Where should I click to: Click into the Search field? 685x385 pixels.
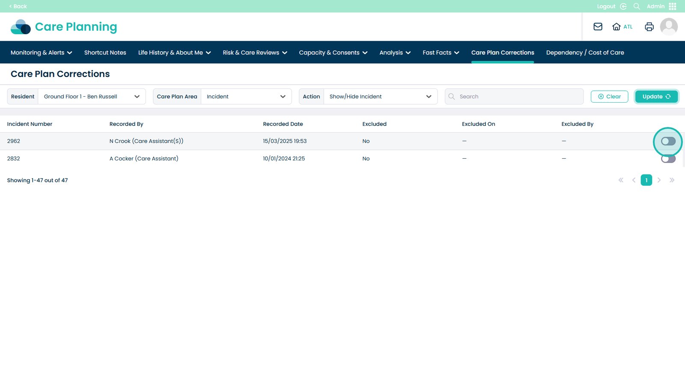tap(518, 97)
